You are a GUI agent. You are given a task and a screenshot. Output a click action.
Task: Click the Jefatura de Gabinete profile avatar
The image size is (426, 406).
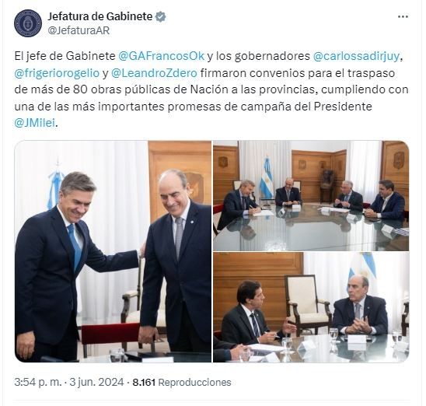click(28, 23)
